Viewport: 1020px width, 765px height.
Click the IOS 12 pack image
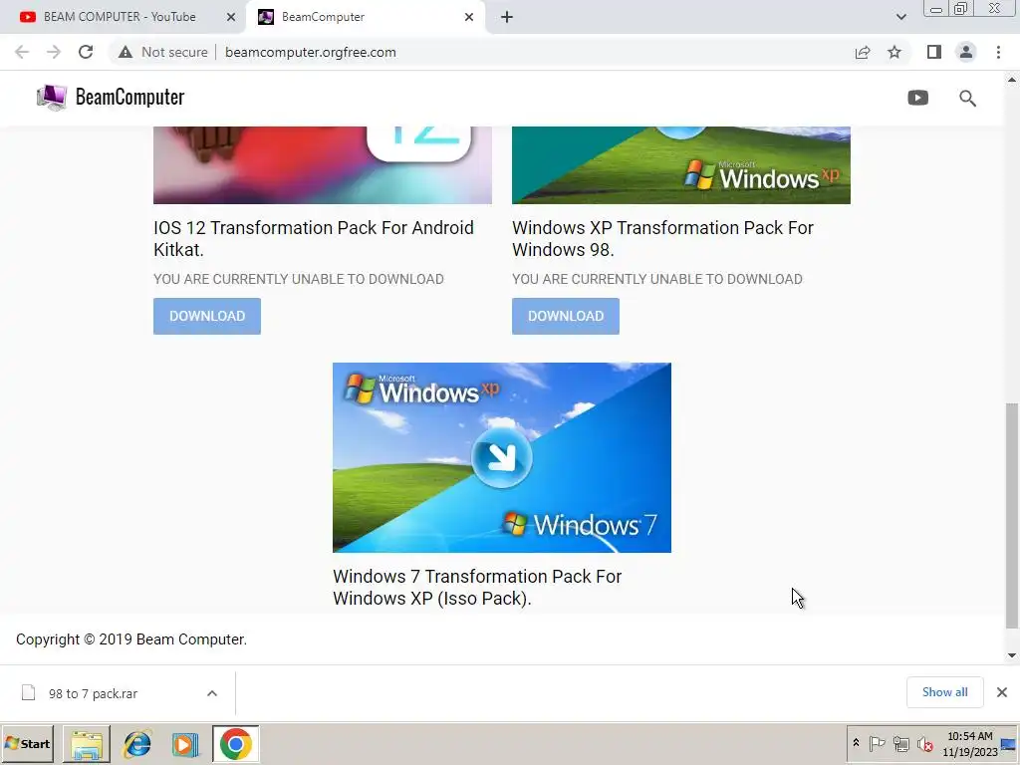(323, 165)
